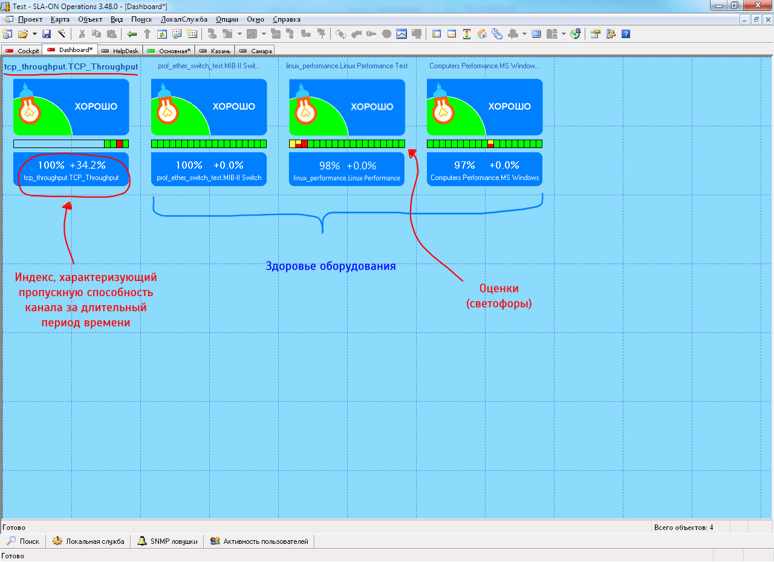Click the refresh map toolbar icon
This screenshot has width=774, height=562.
(x=161, y=34)
